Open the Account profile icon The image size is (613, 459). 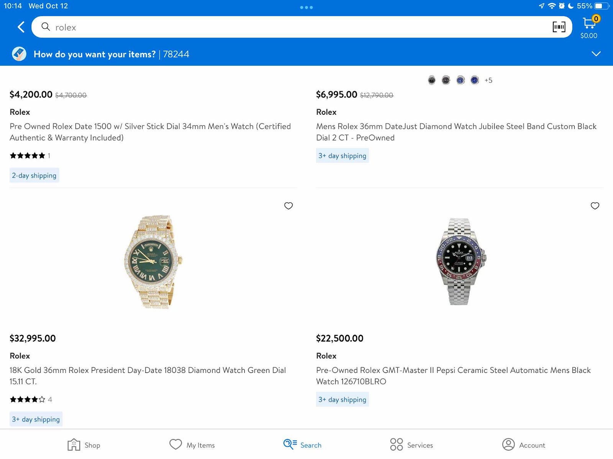(x=508, y=444)
